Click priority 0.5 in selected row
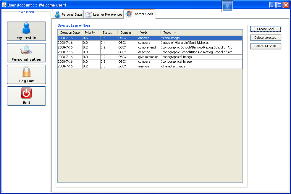The height and width of the screenshot is (194, 291). [85, 38]
